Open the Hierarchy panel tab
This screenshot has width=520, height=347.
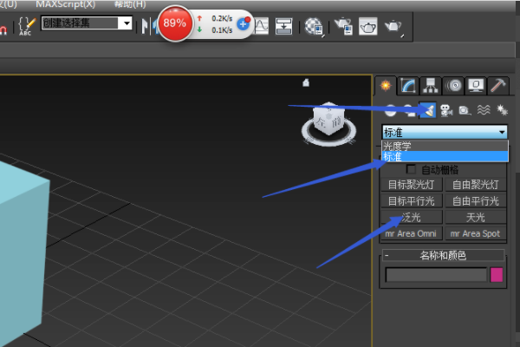click(431, 85)
